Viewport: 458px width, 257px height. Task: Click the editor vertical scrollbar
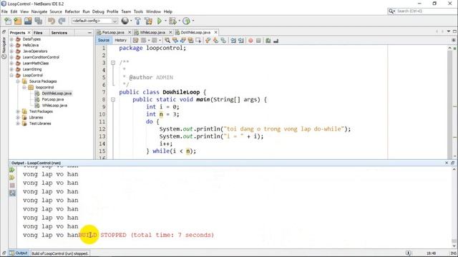pyautogui.click(x=450, y=102)
